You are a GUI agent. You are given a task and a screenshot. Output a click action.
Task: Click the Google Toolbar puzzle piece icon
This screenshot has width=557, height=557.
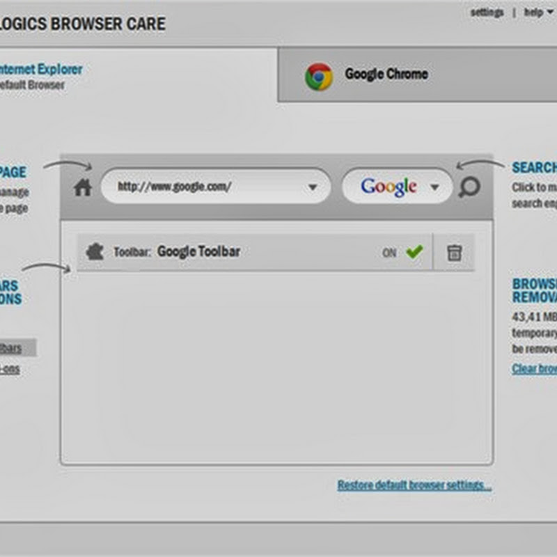[x=95, y=252]
